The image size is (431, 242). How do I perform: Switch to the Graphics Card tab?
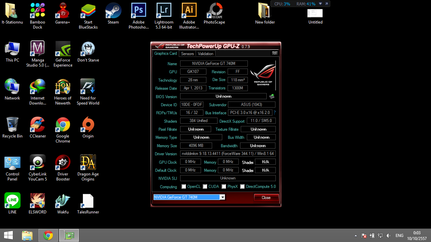pos(165,53)
